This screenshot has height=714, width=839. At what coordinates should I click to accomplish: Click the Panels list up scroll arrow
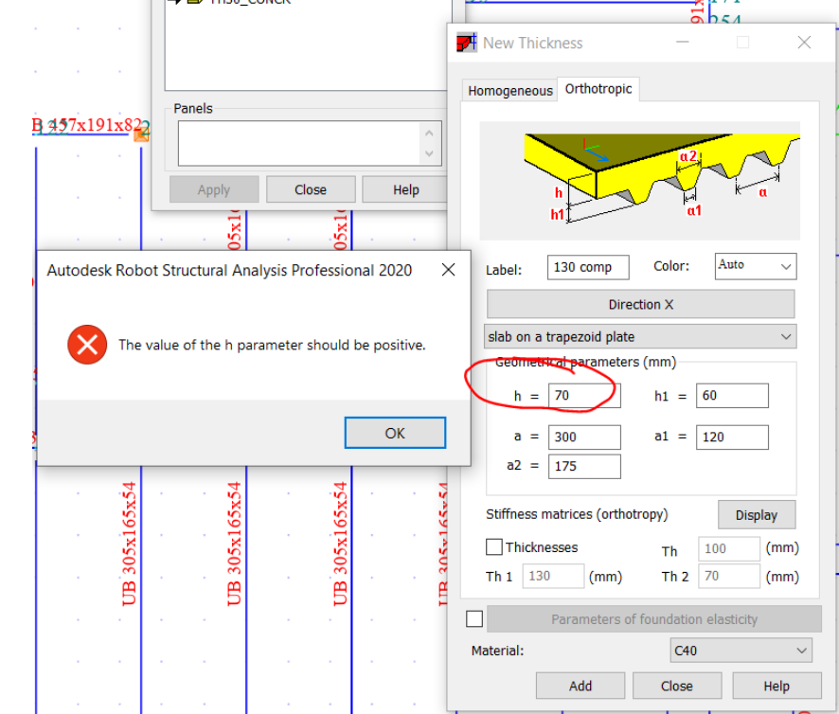[x=428, y=134]
